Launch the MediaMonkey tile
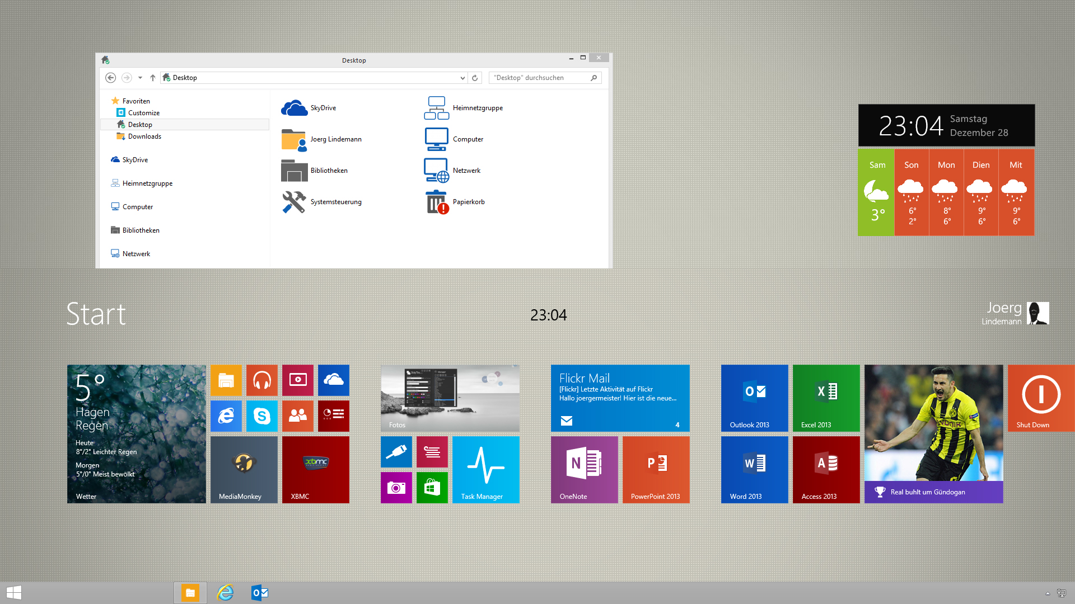Viewport: 1075px width, 604px height. [244, 470]
